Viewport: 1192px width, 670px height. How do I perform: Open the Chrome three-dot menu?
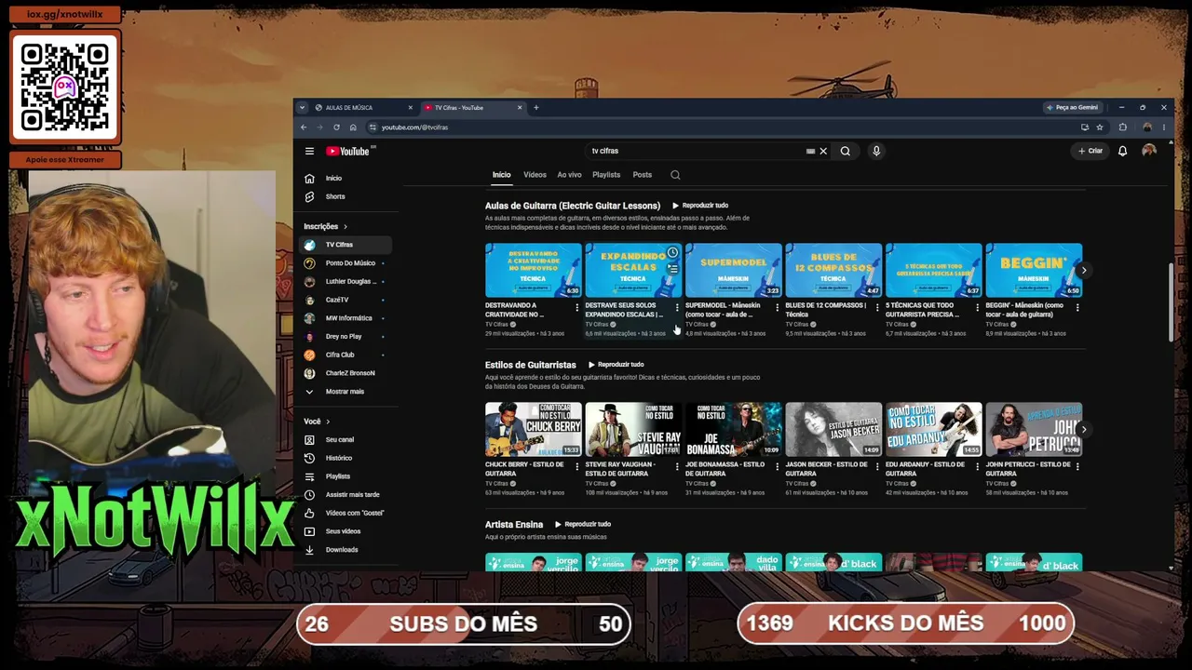point(1163,127)
